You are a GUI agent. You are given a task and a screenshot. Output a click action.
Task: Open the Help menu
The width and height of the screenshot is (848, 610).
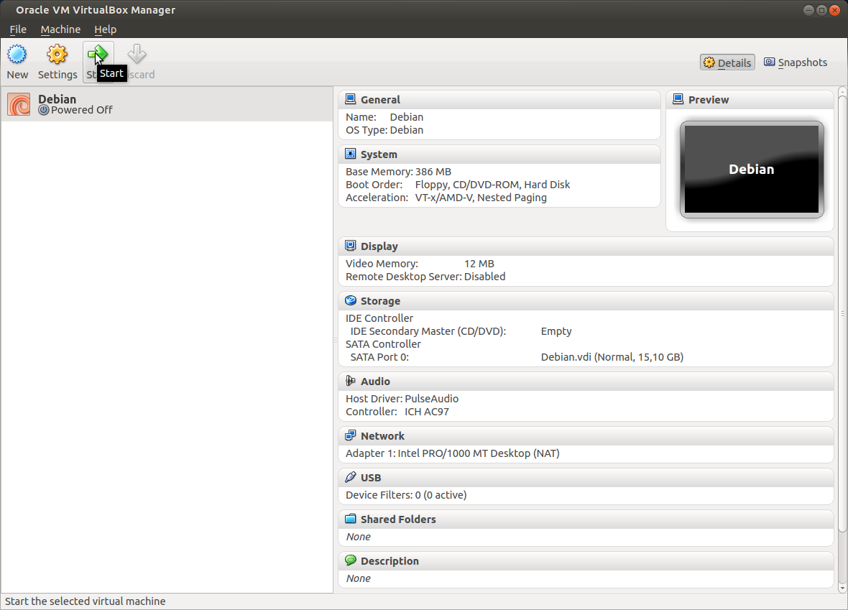pos(105,29)
